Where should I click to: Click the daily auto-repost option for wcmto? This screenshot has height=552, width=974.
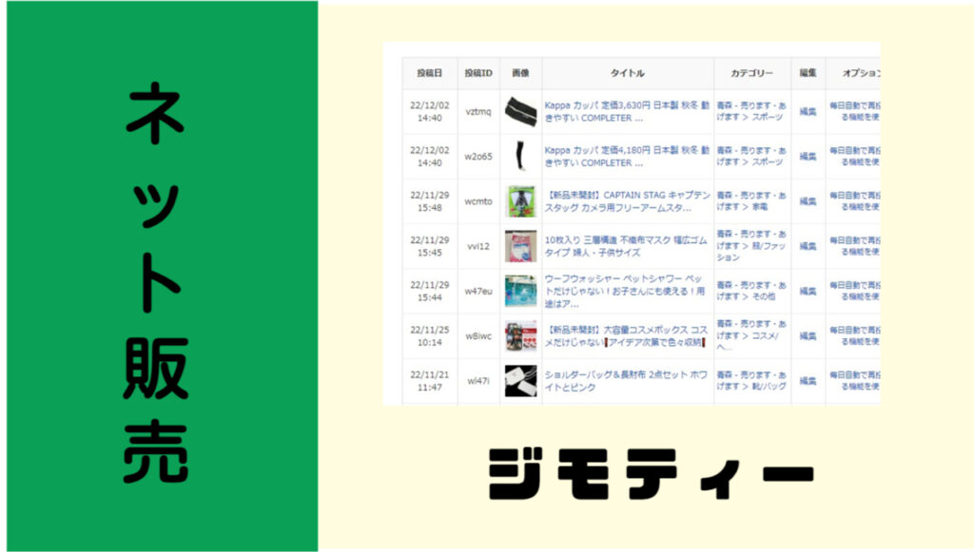[x=855, y=201]
